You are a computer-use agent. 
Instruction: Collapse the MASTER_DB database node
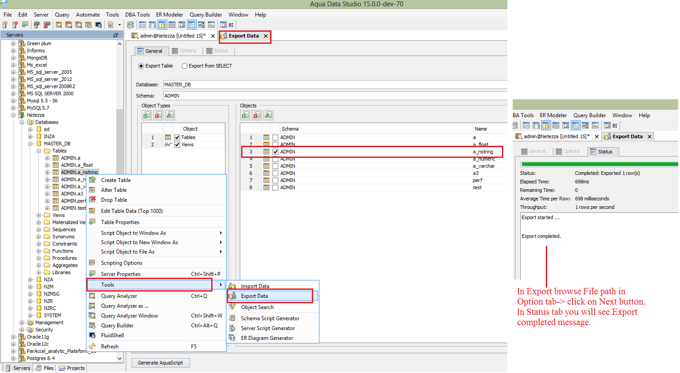[30, 144]
